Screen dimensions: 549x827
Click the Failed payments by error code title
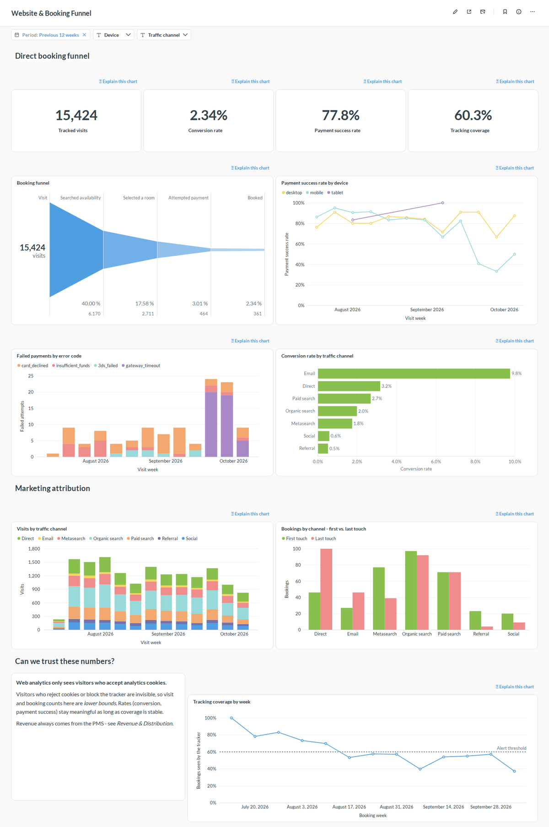click(x=49, y=356)
